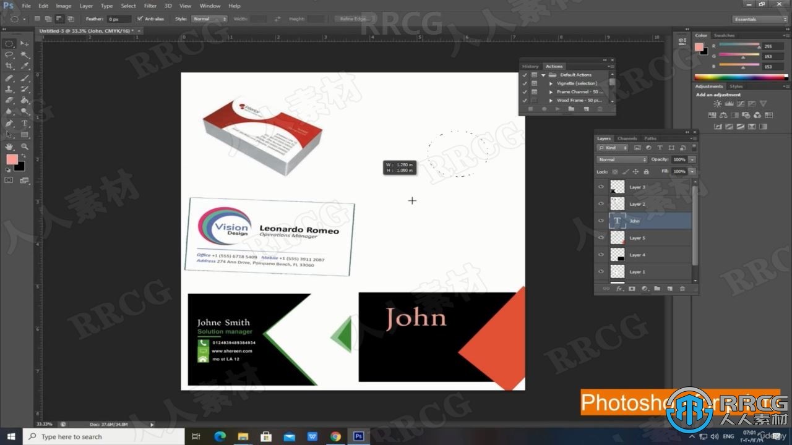Hide Layer 3 with its eye icon

[x=601, y=187]
